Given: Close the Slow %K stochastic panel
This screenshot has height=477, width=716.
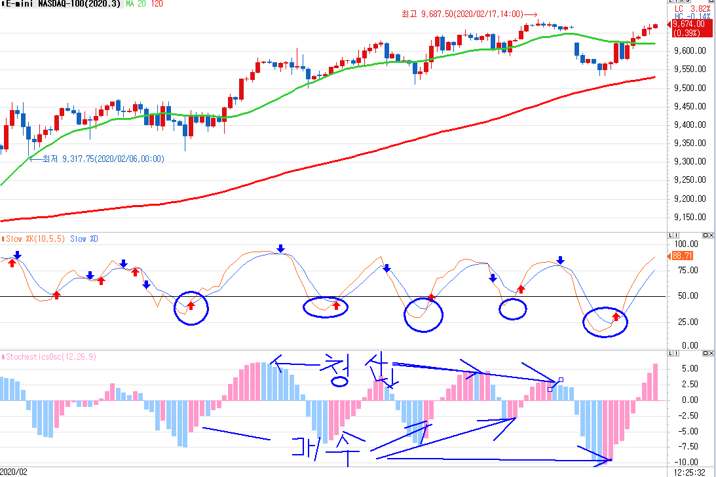Looking at the screenshot, I should [711, 236].
